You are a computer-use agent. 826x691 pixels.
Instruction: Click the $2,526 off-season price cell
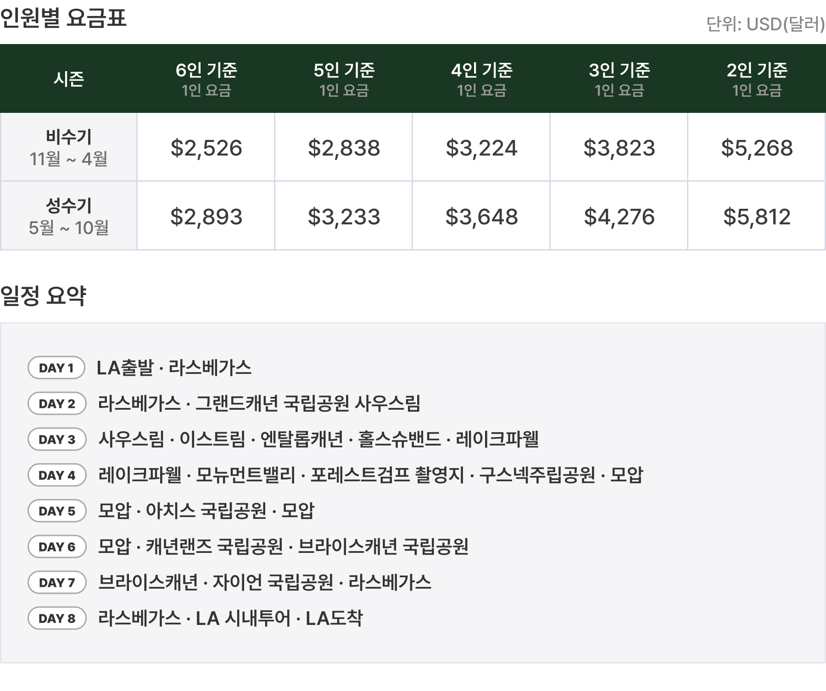click(x=206, y=148)
